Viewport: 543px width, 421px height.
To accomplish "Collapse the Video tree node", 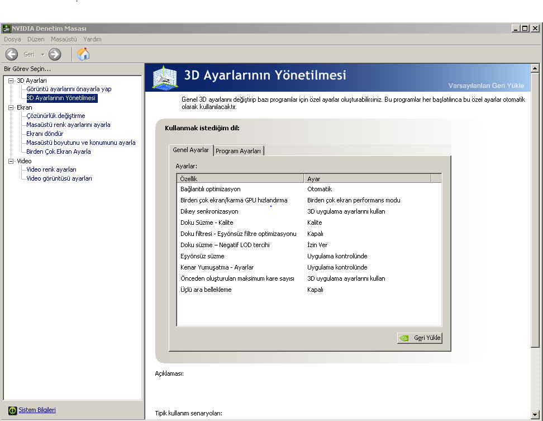I will click(x=11, y=161).
